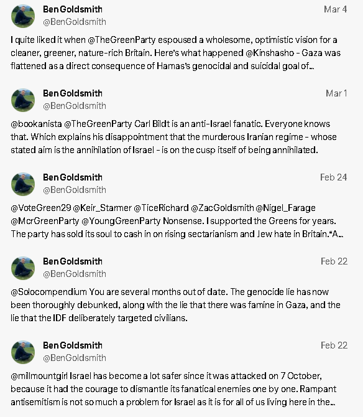Click the Feb 24 date stamp
Screen dimensions: 363x417
(x=334, y=177)
